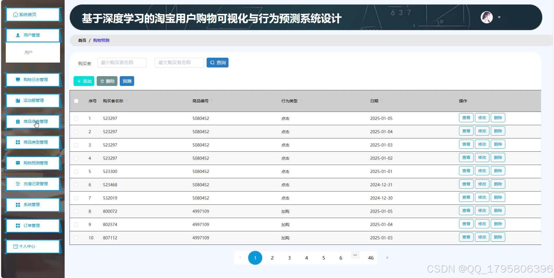Jump to last page 46
Viewport: 554px width, 278px height.
371,258
